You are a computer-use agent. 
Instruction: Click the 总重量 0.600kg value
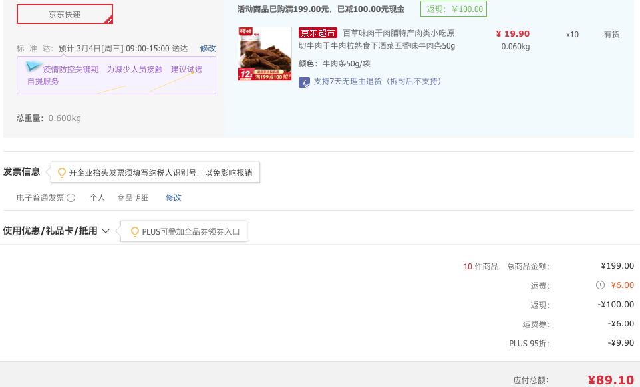(65, 118)
